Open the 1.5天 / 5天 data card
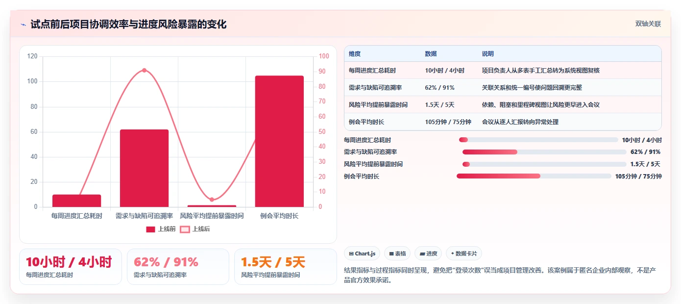This screenshot has height=304, width=681. click(286, 267)
